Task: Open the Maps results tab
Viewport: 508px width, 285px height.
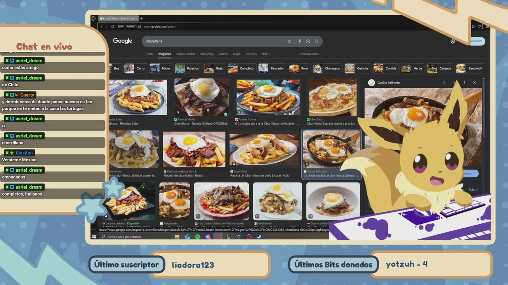Action: coord(237,54)
